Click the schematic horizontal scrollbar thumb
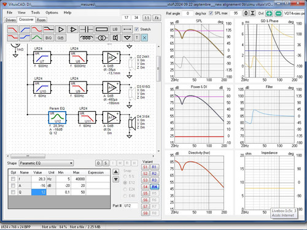This screenshot has height=230, width=307. (28, 156)
